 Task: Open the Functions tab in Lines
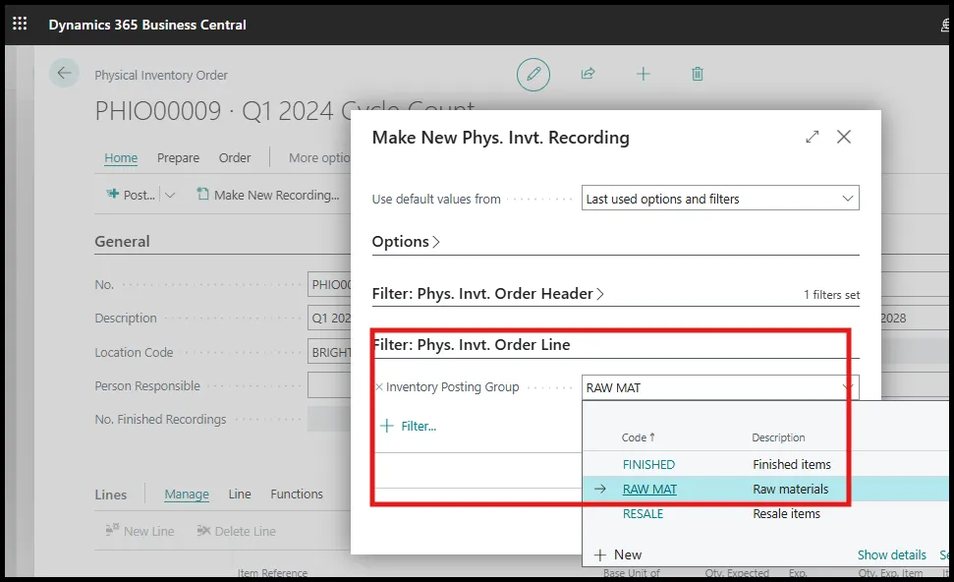point(297,494)
